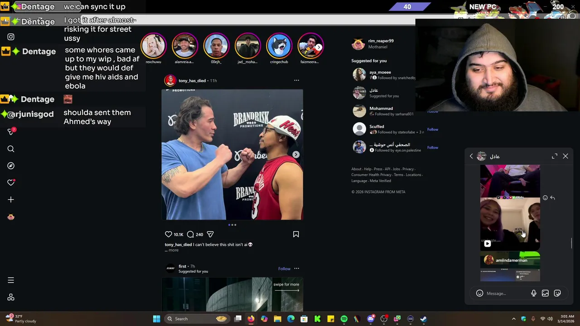Open the Jobs footer link
The height and width of the screenshot is (326, 580).
coord(396,169)
